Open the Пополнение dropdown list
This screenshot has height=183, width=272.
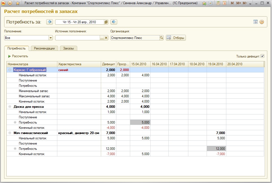pyautogui.click(x=51, y=38)
